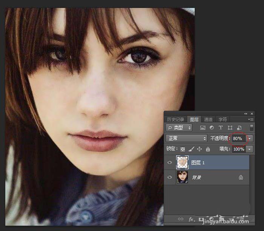Click the link layers chain icon

pos(181,219)
